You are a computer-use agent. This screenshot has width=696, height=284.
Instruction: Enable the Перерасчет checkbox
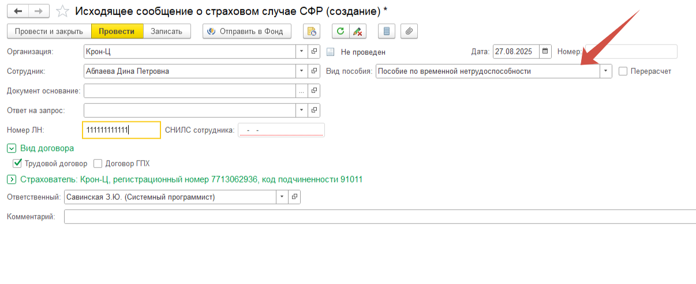623,71
